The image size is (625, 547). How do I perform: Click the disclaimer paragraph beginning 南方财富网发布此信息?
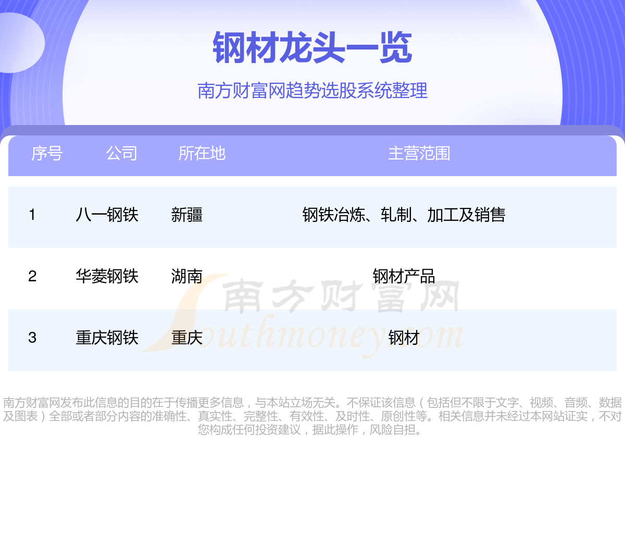312,416
